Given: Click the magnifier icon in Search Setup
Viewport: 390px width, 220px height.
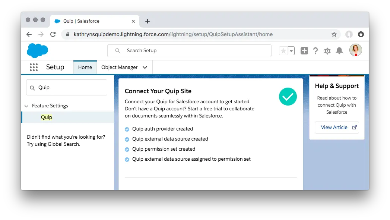Looking at the screenshot, I should (118, 51).
